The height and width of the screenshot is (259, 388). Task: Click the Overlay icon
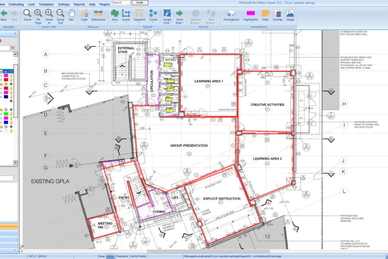pos(277,13)
